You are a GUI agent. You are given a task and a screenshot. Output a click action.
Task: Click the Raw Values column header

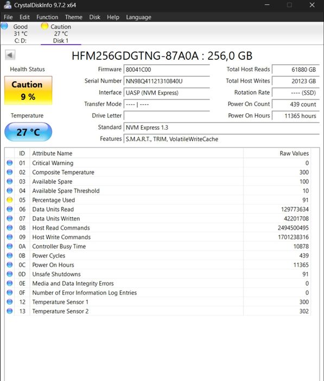pos(277,153)
